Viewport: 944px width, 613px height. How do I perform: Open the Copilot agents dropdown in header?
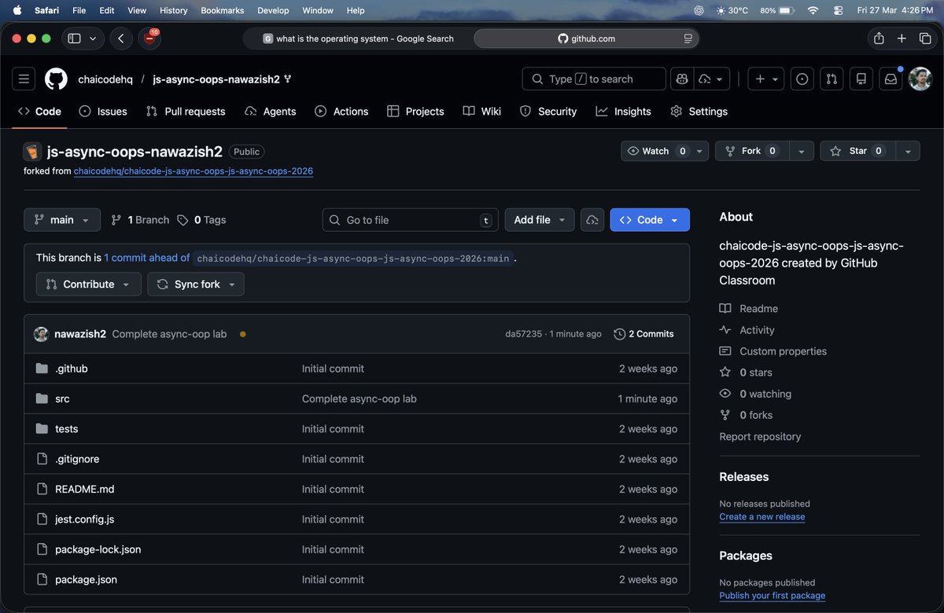click(x=711, y=79)
